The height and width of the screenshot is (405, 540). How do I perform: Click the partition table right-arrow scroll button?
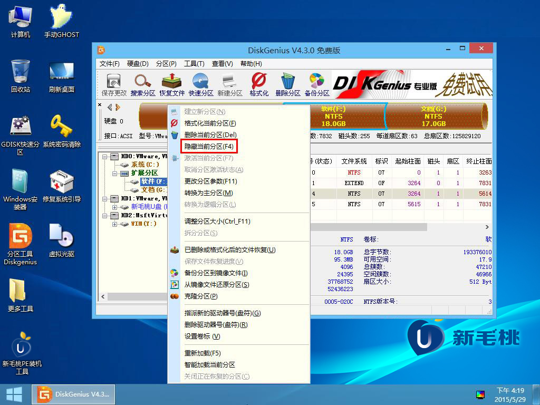487,227
